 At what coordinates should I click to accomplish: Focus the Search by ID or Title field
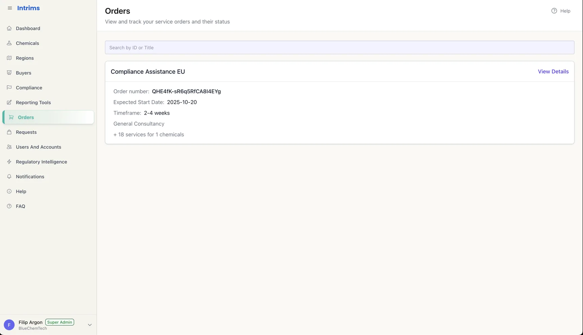[x=339, y=48]
